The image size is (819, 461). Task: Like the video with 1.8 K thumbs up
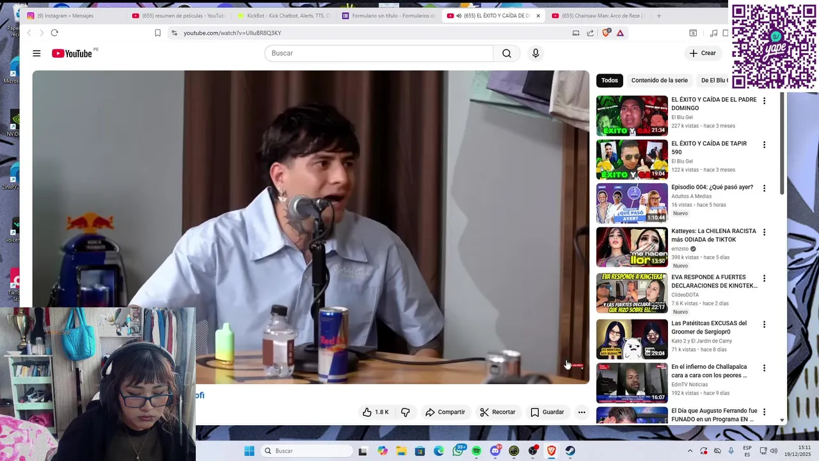[376, 412]
